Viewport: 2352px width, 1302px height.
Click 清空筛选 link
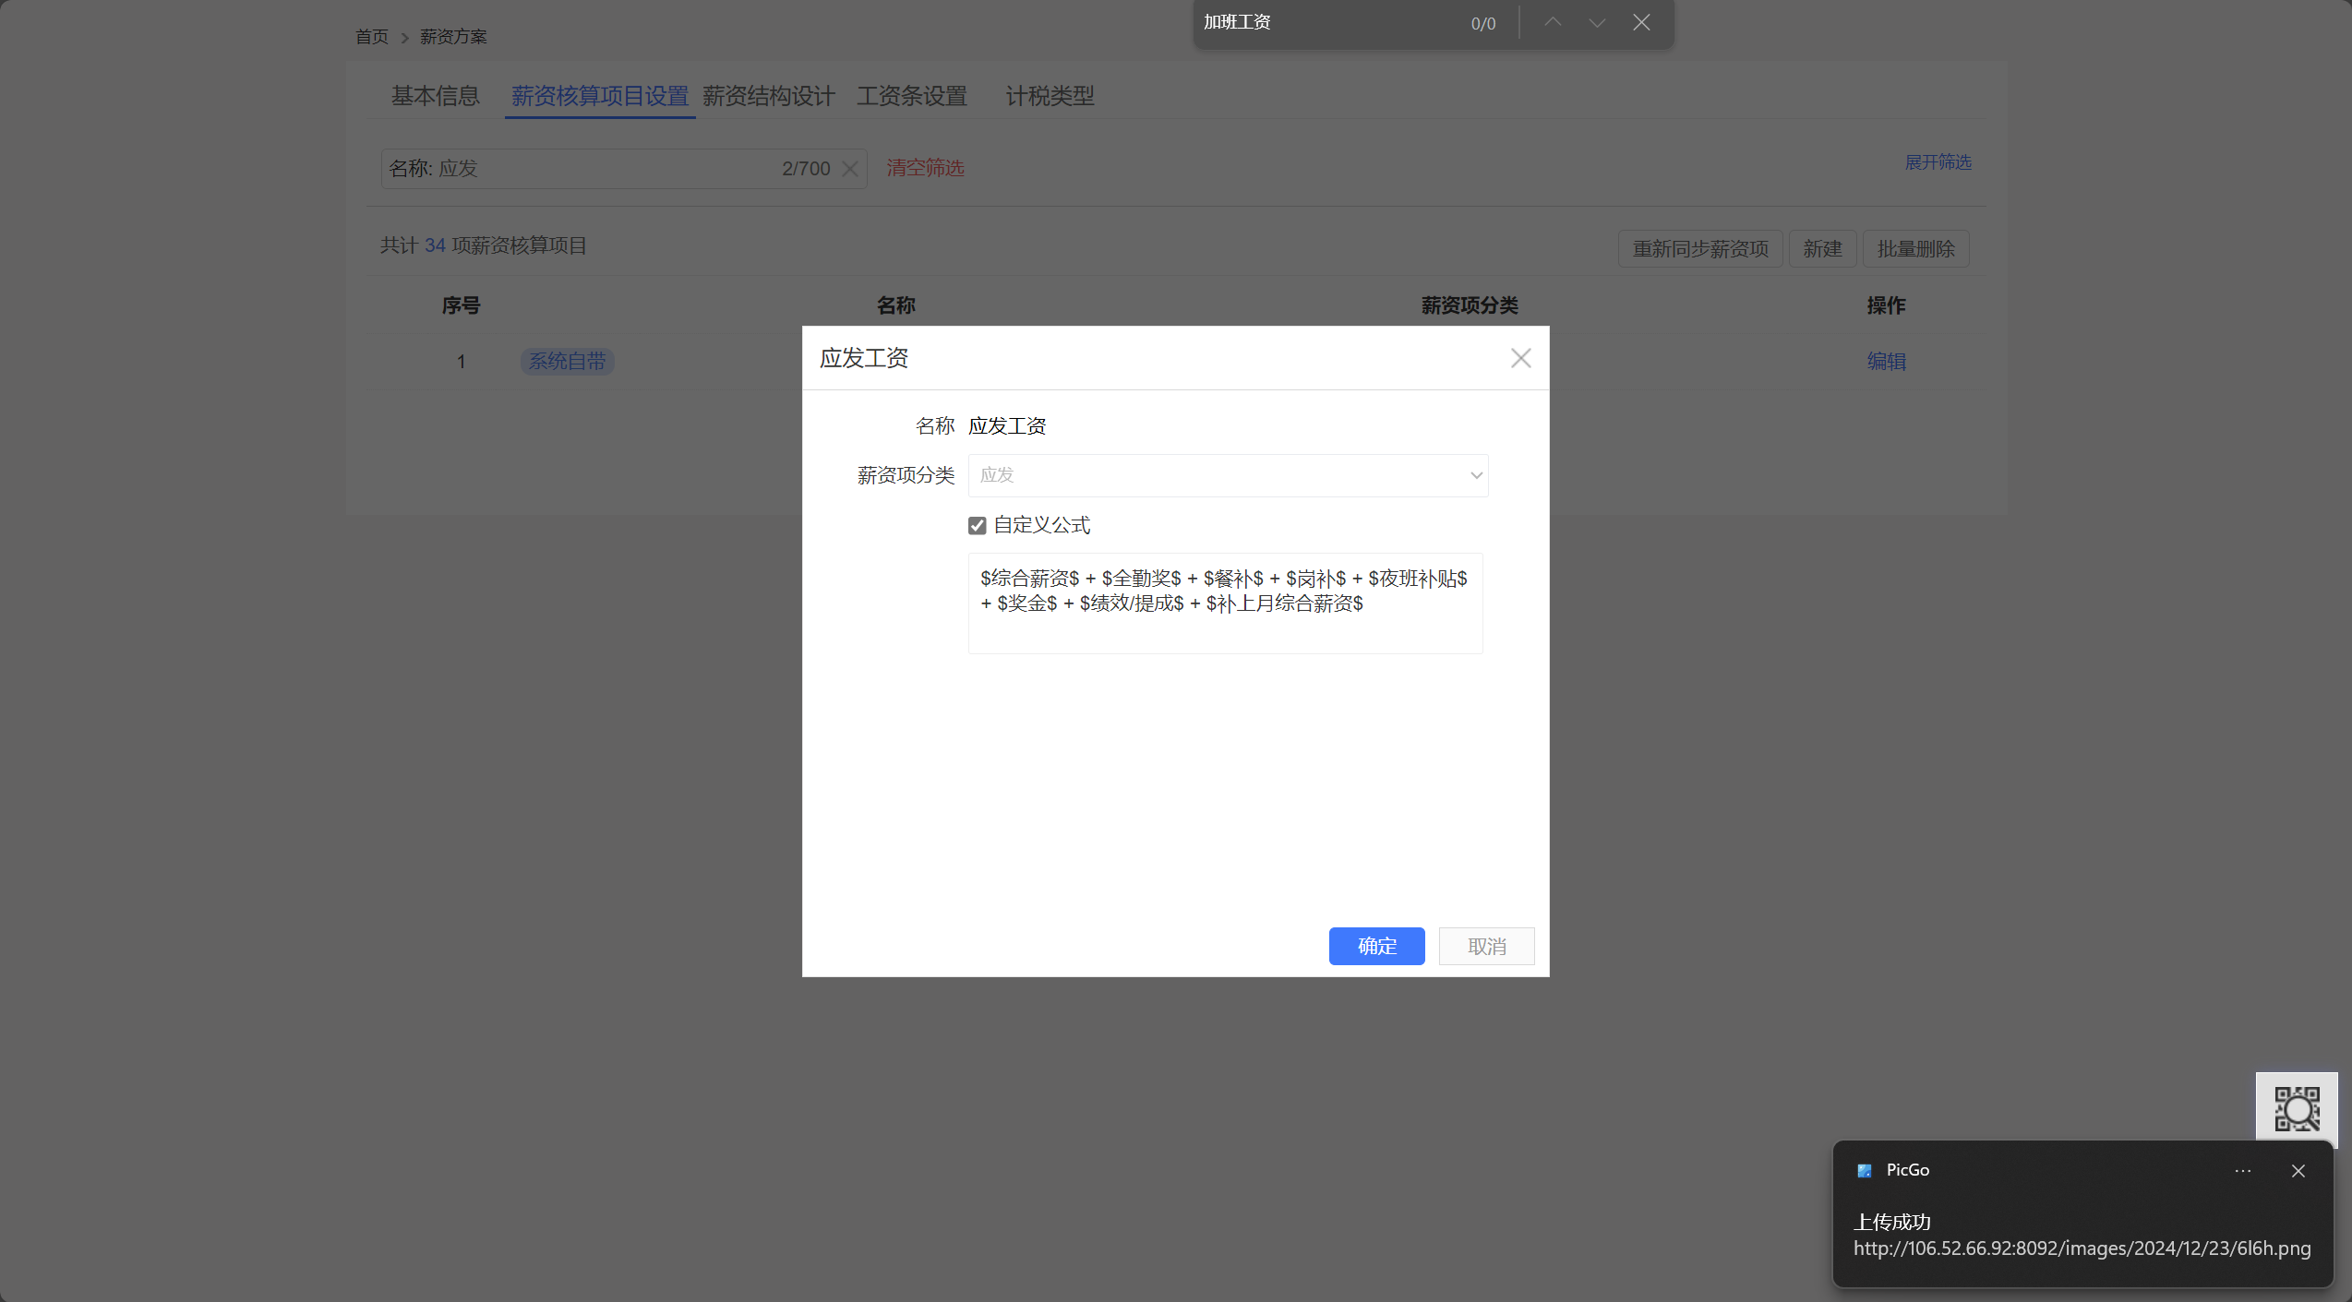click(x=925, y=168)
